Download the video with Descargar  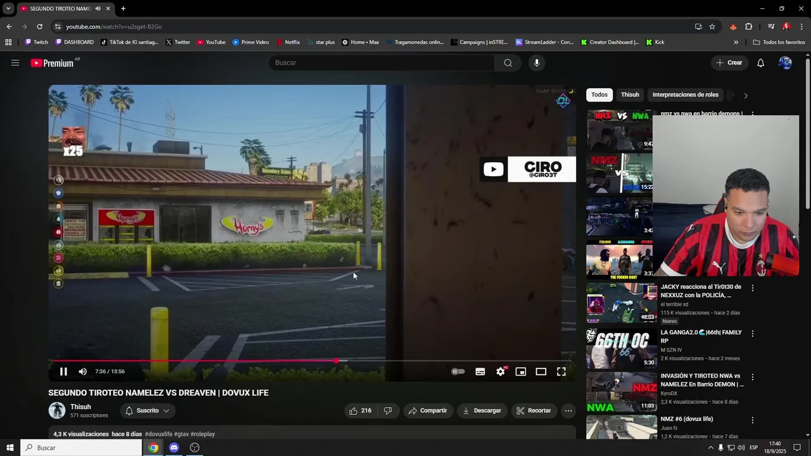click(x=482, y=410)
